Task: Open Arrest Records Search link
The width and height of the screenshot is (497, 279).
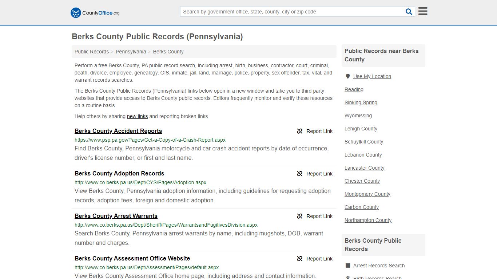Action: (379, 266)
